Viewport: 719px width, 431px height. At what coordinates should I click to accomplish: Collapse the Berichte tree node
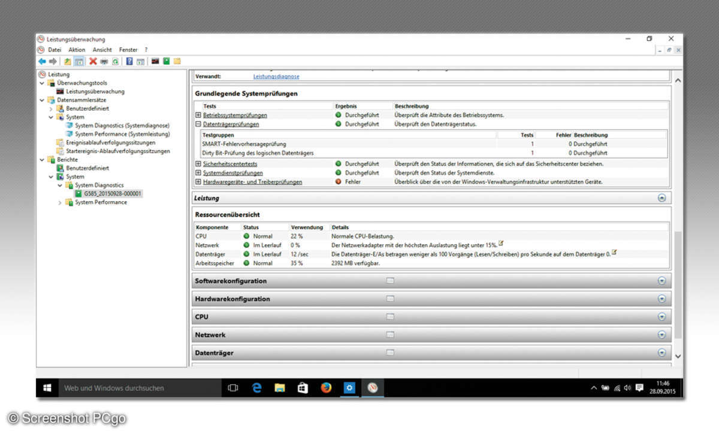[42, 160]
